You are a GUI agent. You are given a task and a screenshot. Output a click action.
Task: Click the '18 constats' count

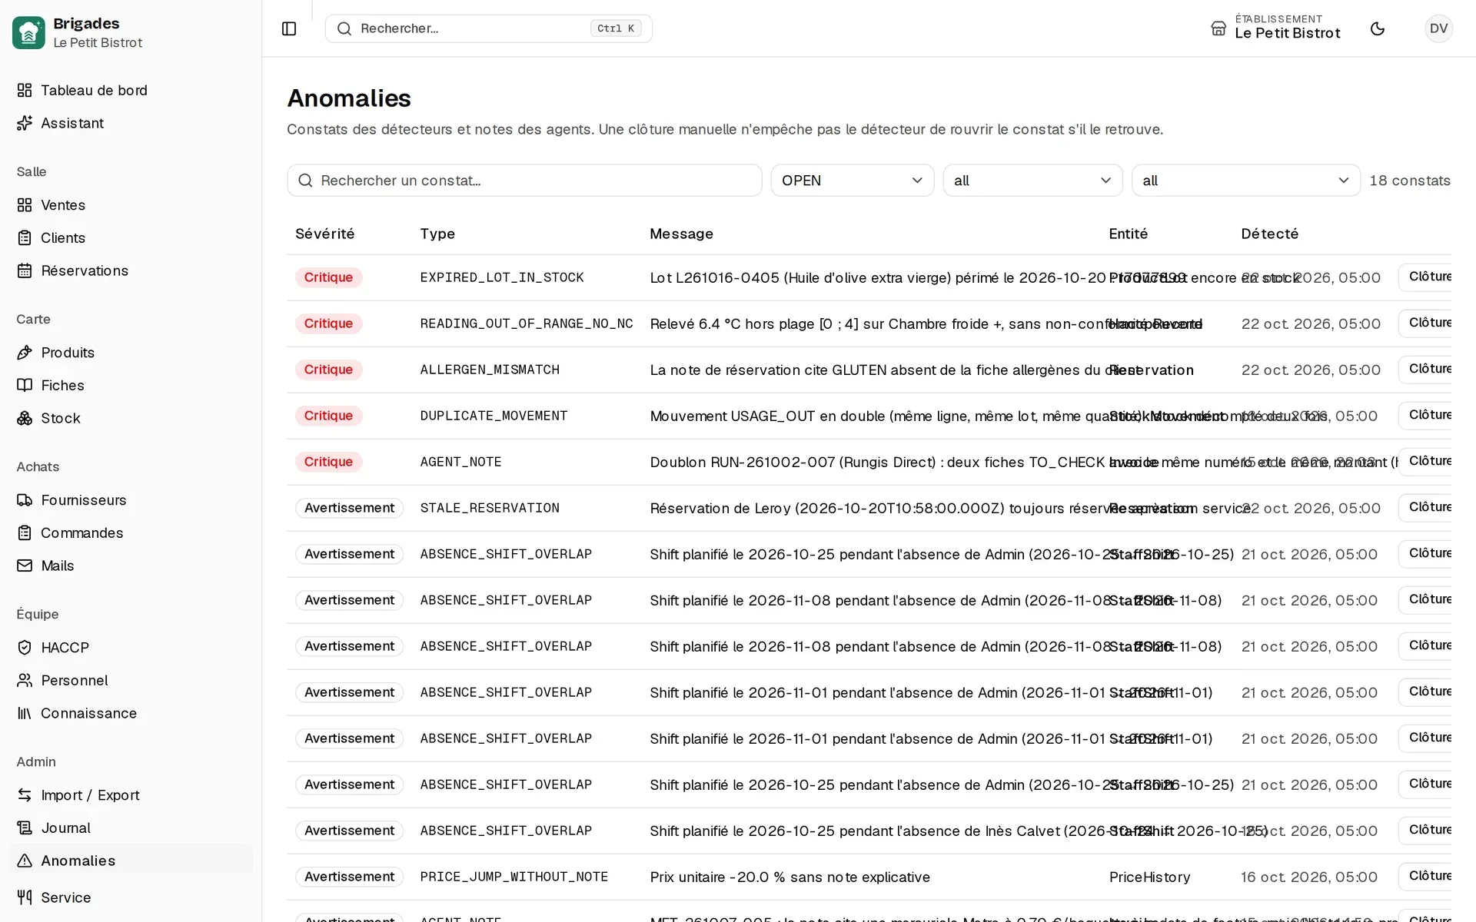[1410, 181]
